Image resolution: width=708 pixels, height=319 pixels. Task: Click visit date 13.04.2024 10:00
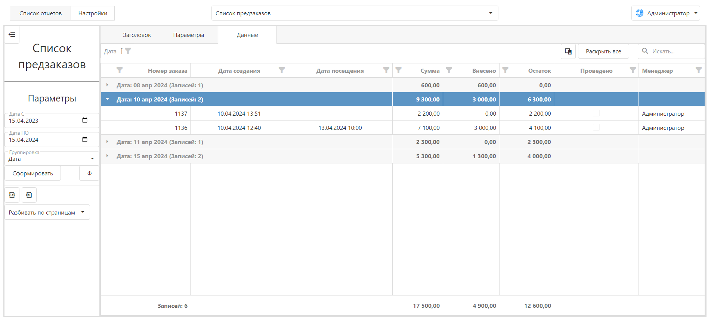(x=340, y=128)
